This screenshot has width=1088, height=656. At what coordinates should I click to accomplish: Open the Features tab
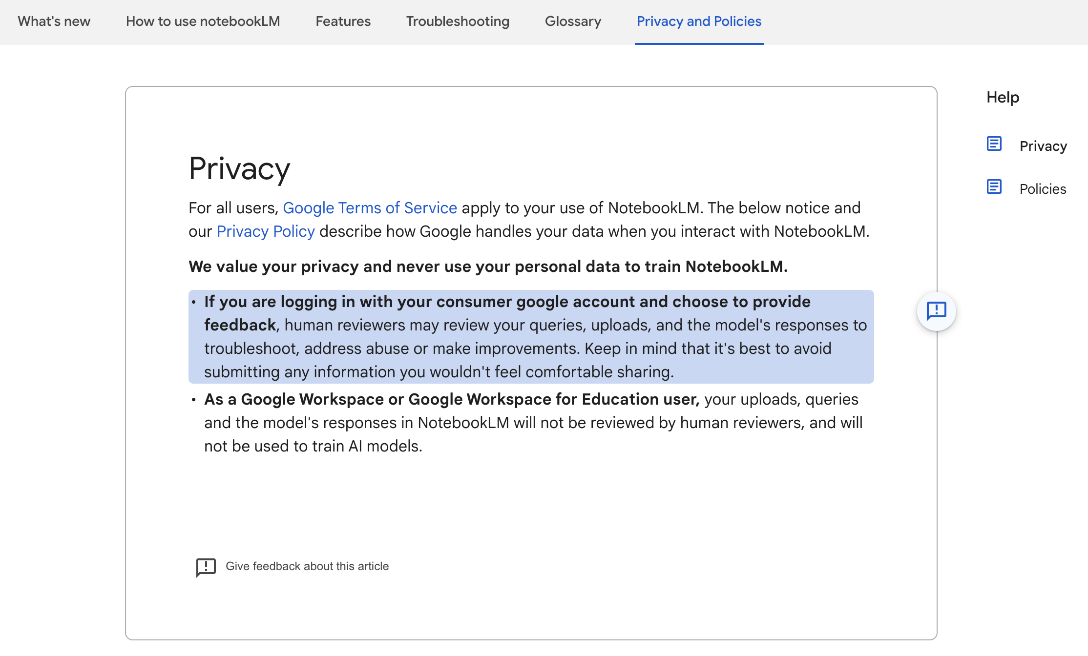coord(343,21)
